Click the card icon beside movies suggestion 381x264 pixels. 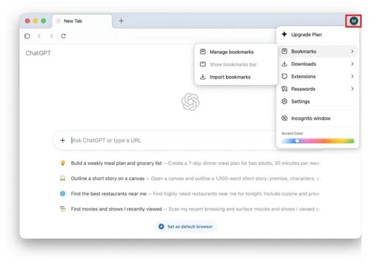(63, 209)
